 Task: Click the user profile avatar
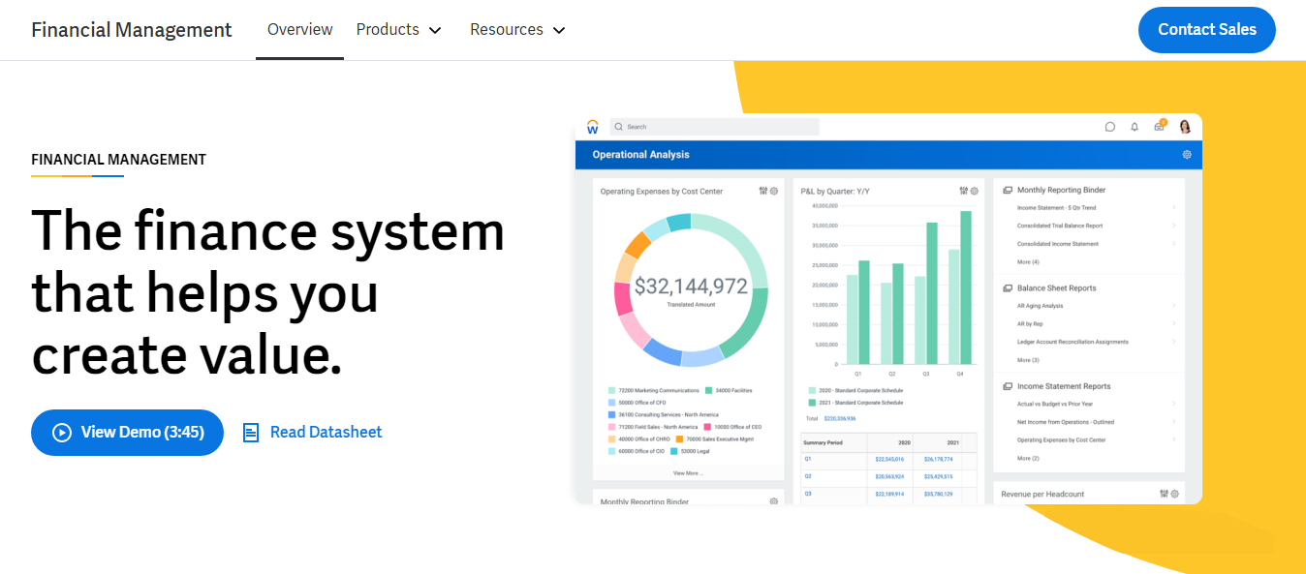tap(1184, 127)
